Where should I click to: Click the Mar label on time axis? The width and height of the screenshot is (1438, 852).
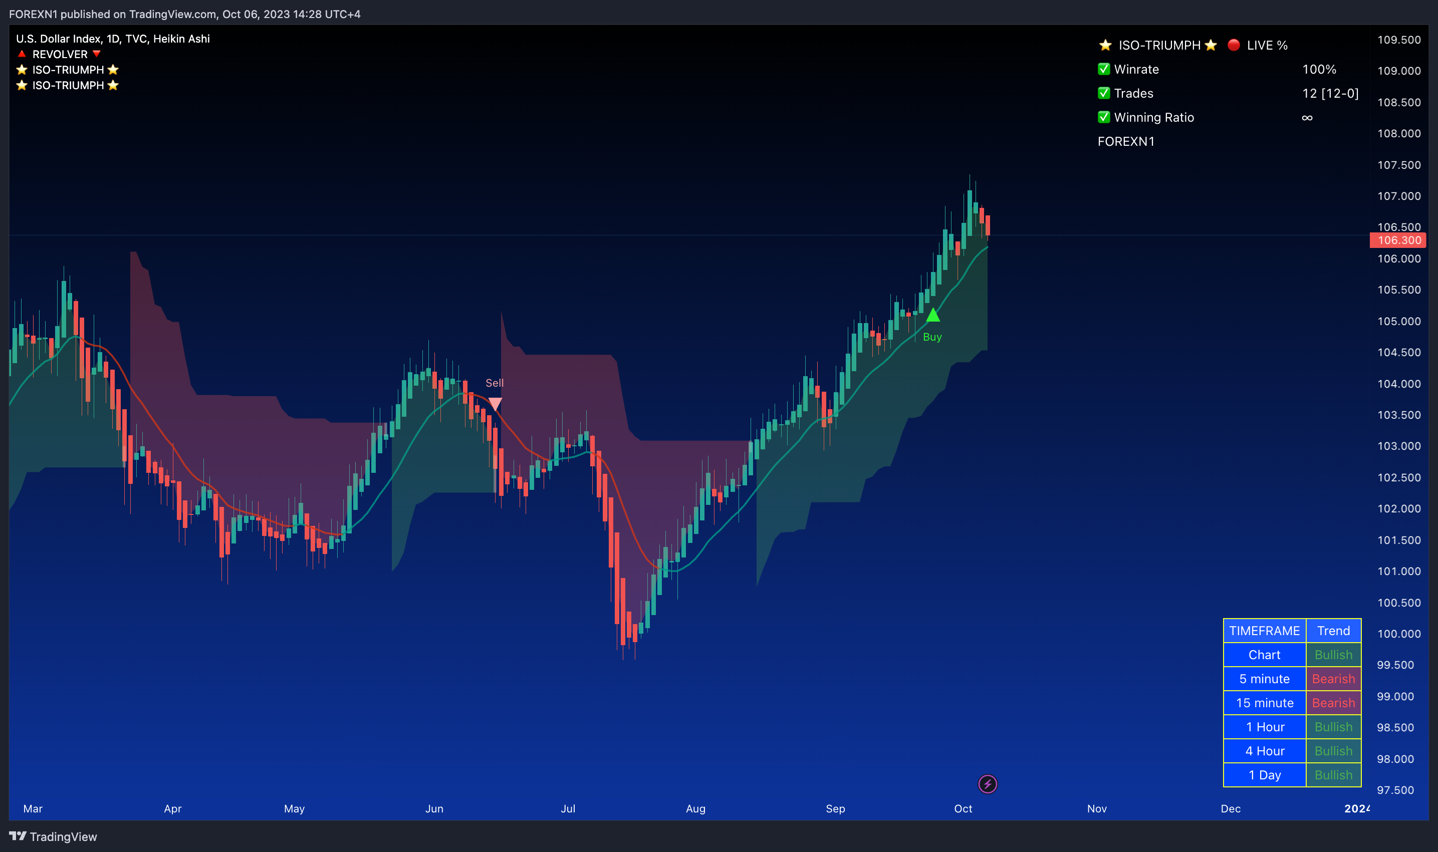33,808
